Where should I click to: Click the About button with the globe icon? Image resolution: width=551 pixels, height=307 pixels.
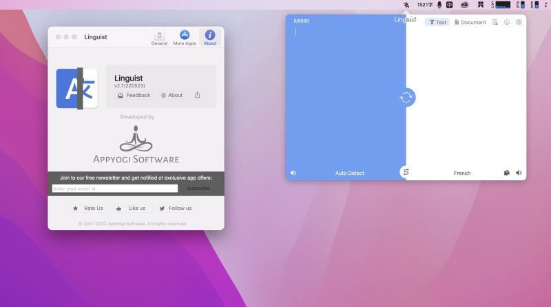coord(171,95)
